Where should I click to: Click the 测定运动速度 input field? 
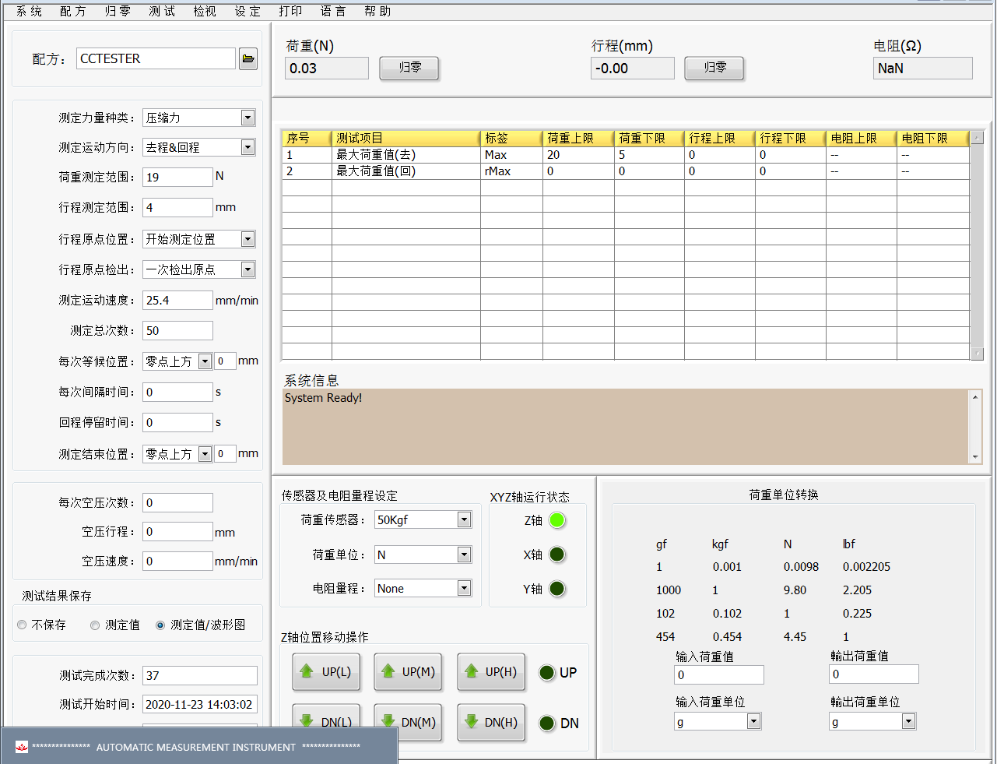(177, 300)
